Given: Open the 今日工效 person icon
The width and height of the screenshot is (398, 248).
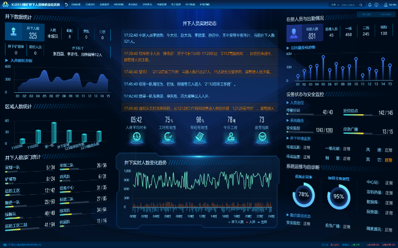Looking at the screenshot, I should coord(231,137).
